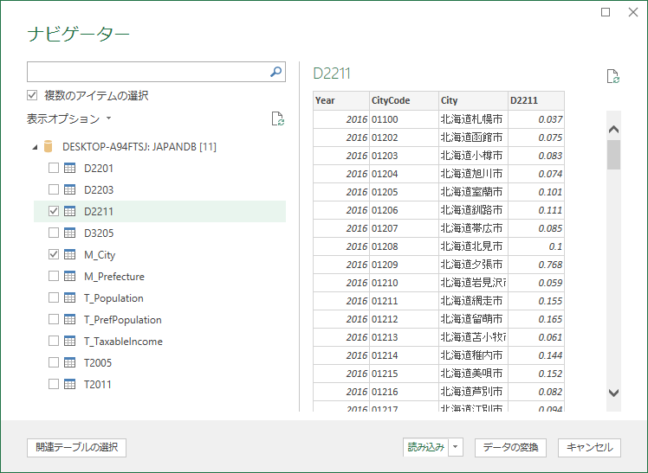Click into the navigator search box
Viewport: 648px width, 473px height.
pos(147,72)
